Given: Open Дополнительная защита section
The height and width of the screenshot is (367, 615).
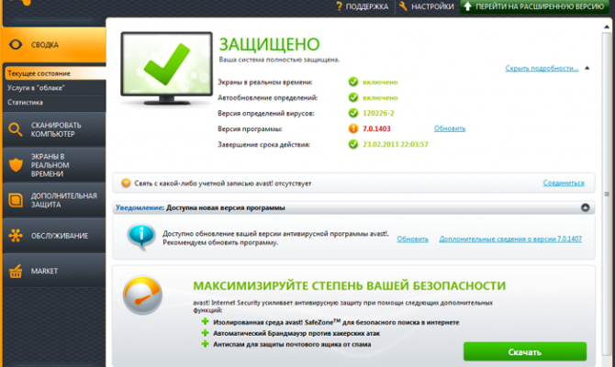Looking at the screenshot, I should (x=54, y=200).
